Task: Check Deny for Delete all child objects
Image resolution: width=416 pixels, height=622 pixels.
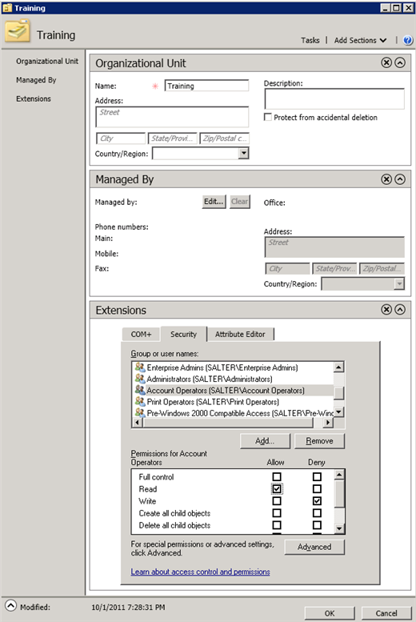Action: 317,525
